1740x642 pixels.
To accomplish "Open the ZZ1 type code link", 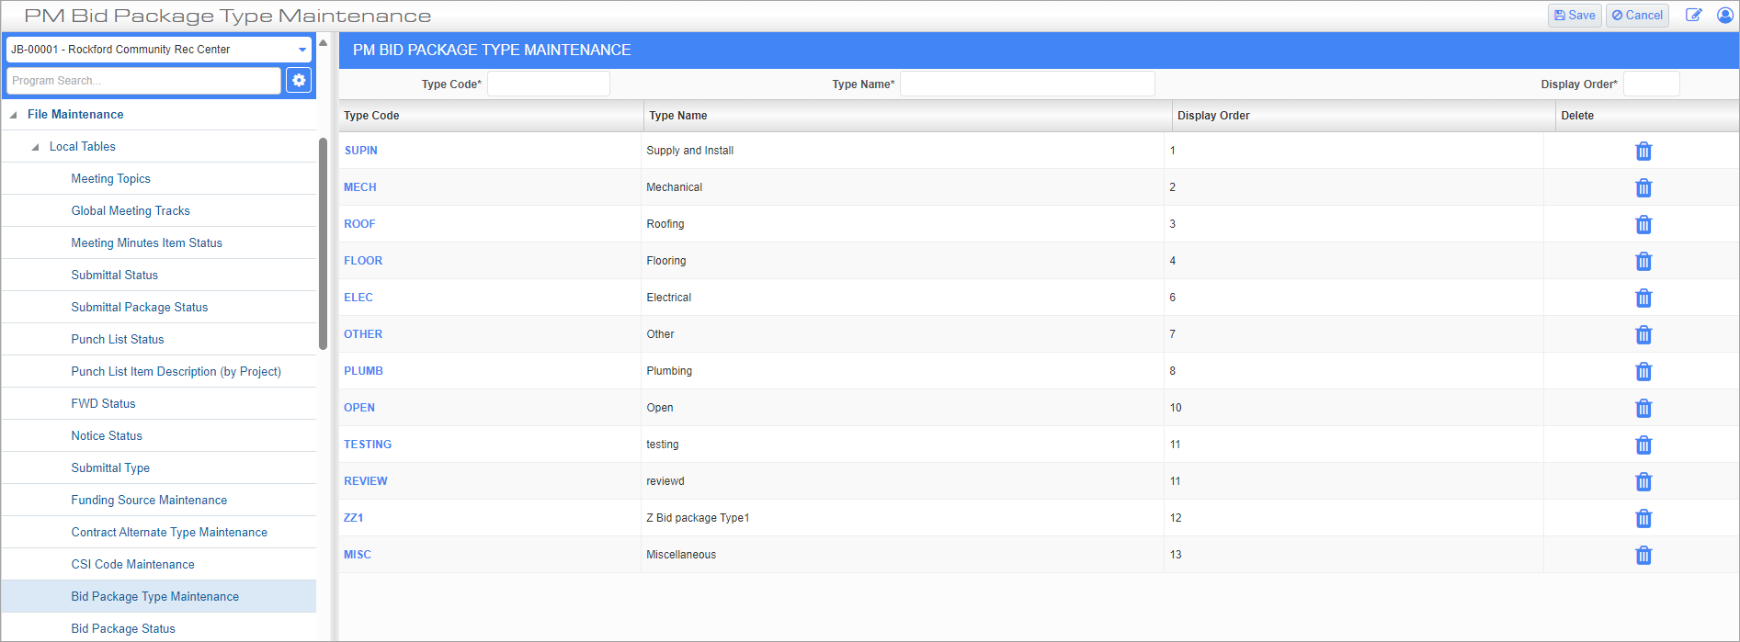I will point(353,518).
